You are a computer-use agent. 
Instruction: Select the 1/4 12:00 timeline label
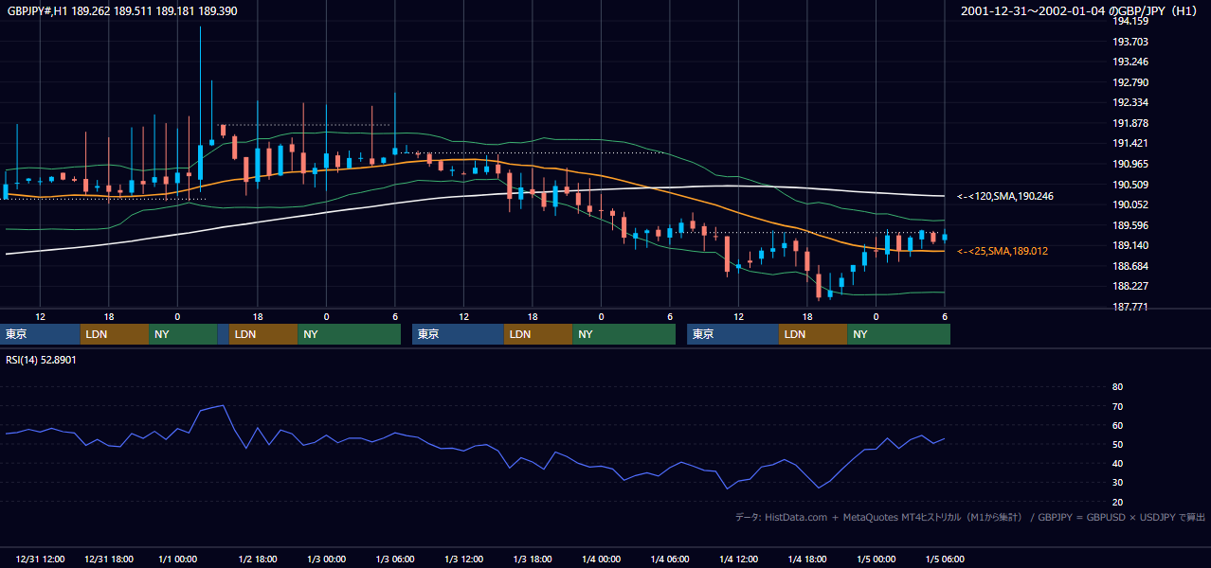[738, 559]
